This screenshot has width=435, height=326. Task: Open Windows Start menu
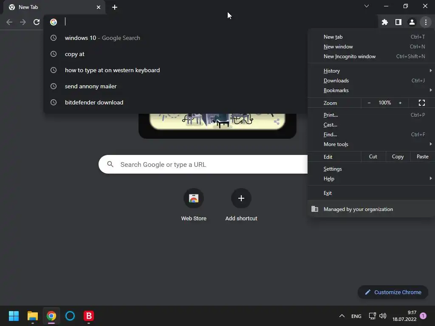[14, 316]
